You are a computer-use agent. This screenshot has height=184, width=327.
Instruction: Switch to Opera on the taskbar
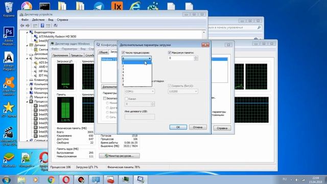click(66, 179)
